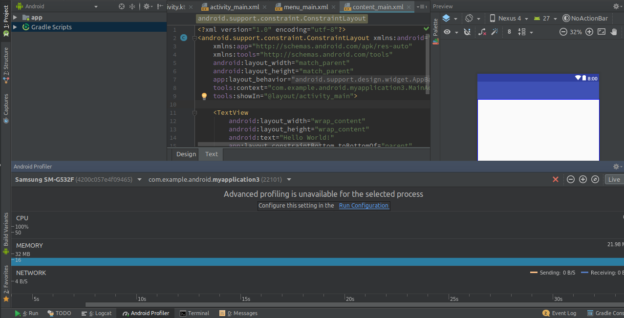Screen dimensions: 624x318
Task: Click the collapse all icon in Project toolbar
Action: click(x=132, y=6)
